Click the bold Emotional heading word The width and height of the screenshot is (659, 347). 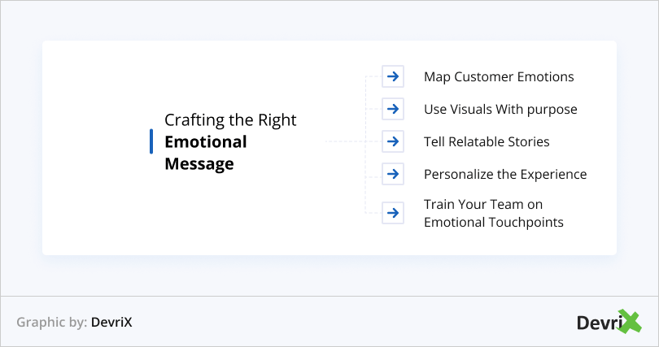pyautogui.click(x=206, y=142)
